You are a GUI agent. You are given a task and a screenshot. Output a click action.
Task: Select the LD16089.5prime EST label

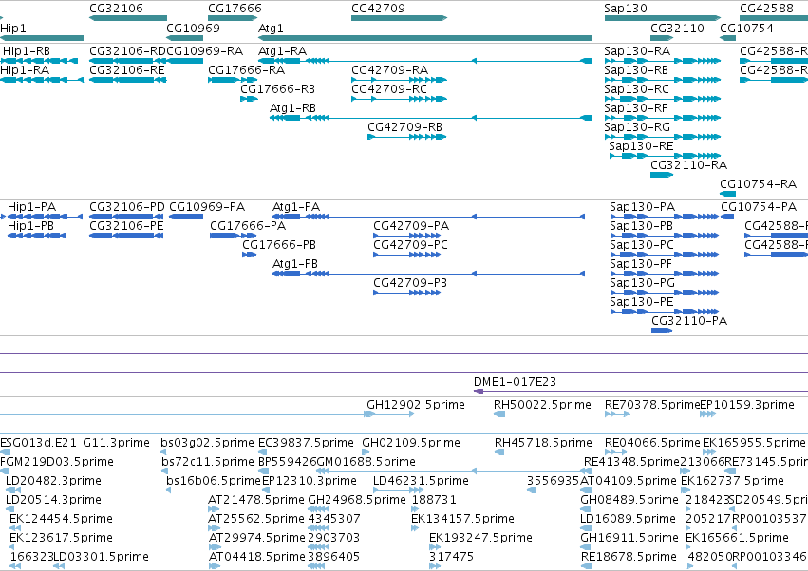629,519
